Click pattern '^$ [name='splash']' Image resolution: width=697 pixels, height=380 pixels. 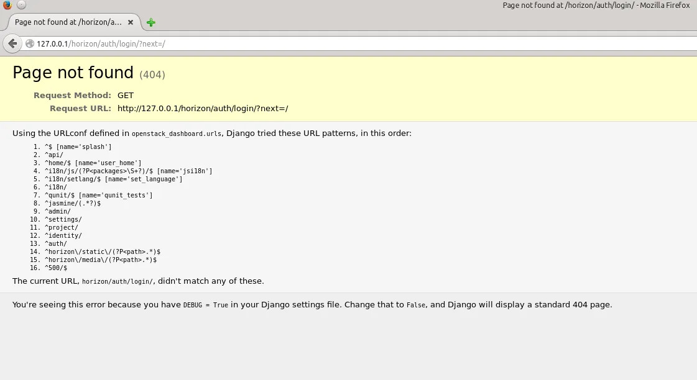78,147
